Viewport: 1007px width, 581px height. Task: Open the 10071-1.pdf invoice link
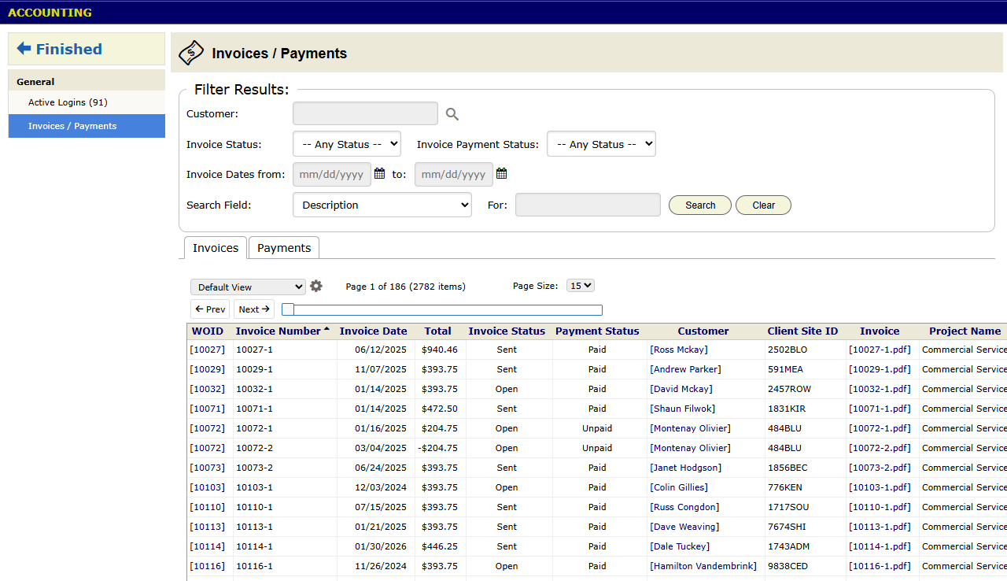[x=880, y=409]
